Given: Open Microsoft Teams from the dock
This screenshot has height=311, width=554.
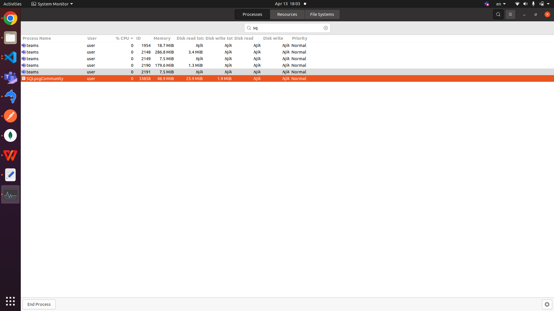Looking at the screenshot, I should coord(10,77).
